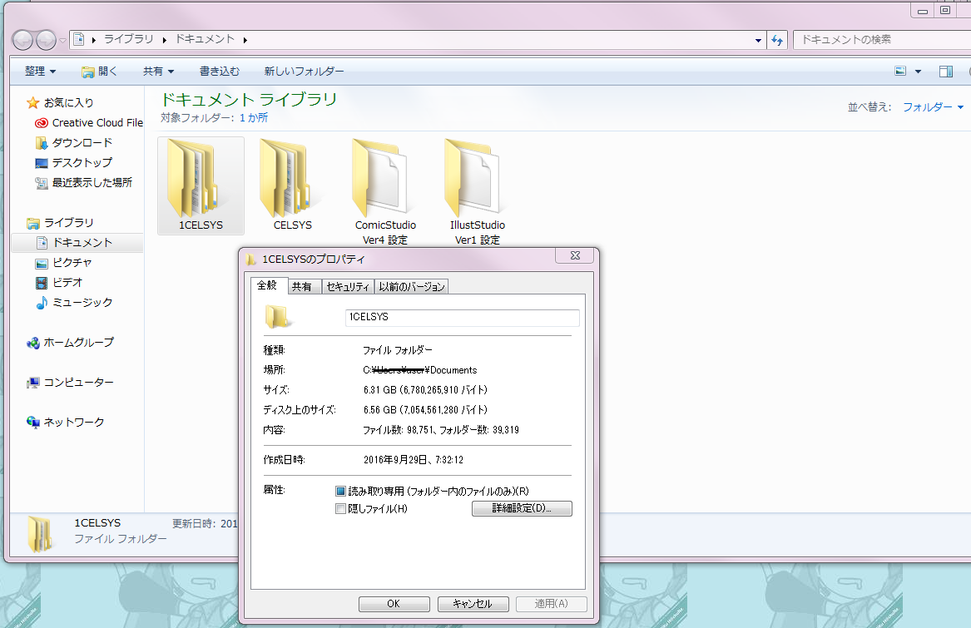This screenshot has width=971, height=628.
Task: Switch to the セキュリティ tab
Action: click(x=348, y=287)
